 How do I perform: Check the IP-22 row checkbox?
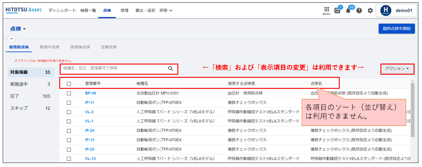coord(69,149)
